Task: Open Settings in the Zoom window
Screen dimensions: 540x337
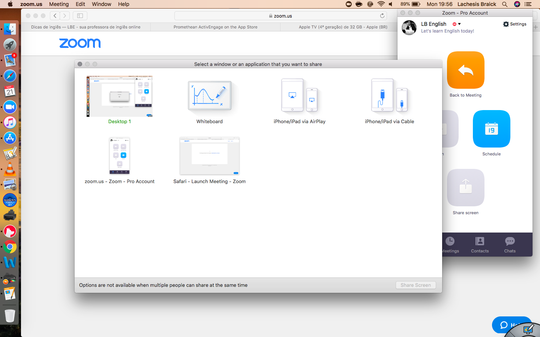Action: pyautogui.click(x=514, y=24)
